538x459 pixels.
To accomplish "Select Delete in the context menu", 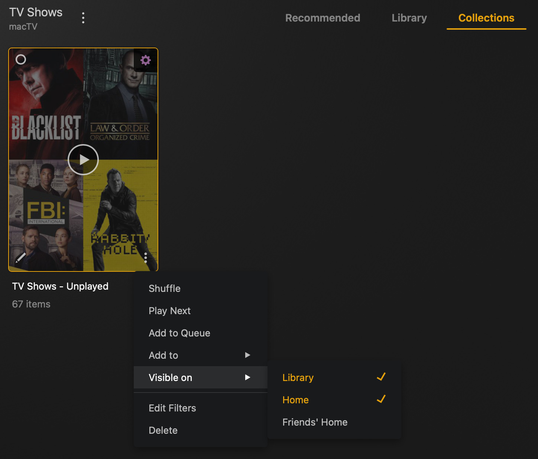I will click(x=201, y=430).
